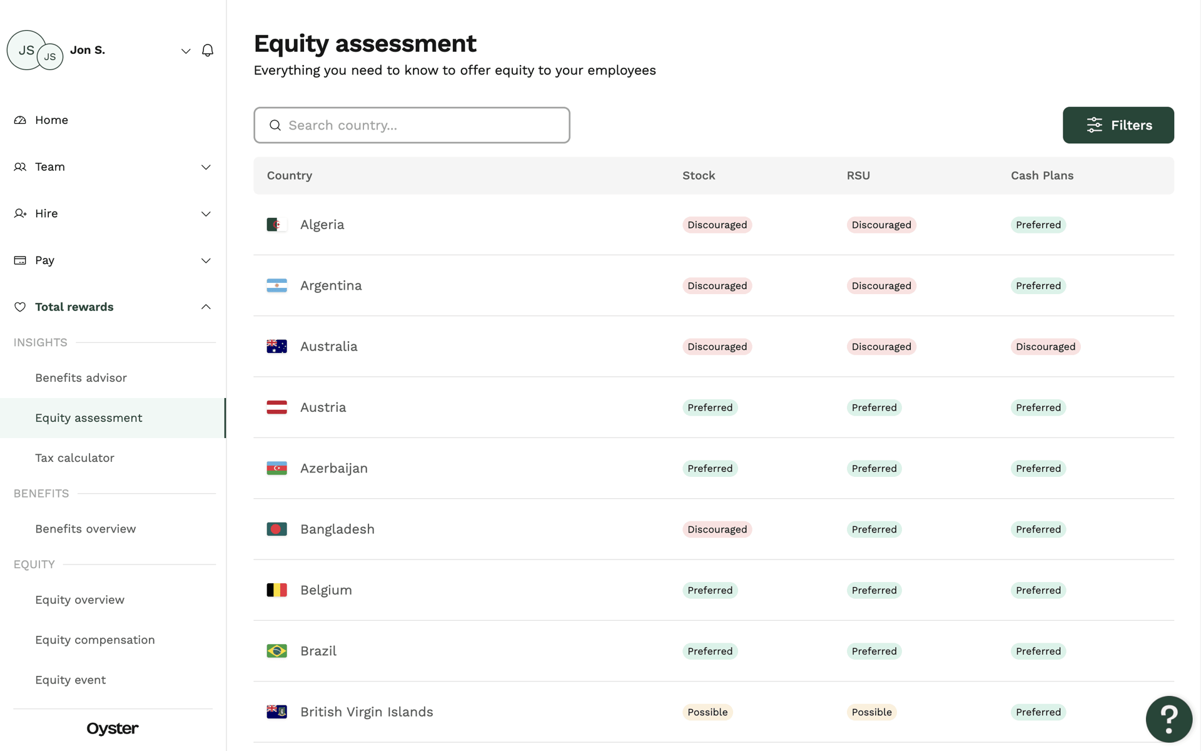Viewport: 1201px width, 751px height.
Task: Click the Team people icon
Action: pyautogui.click(x=20, y=167)
